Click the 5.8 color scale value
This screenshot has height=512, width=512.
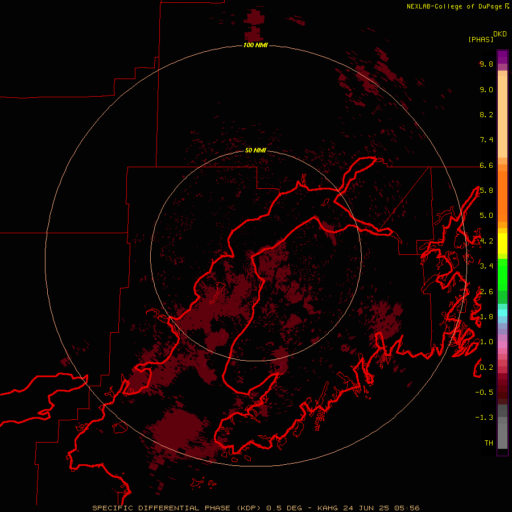tap(486, 191)
